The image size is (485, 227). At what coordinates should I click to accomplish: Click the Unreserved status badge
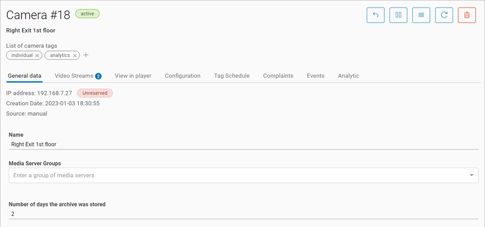click(x=95, y=93)
